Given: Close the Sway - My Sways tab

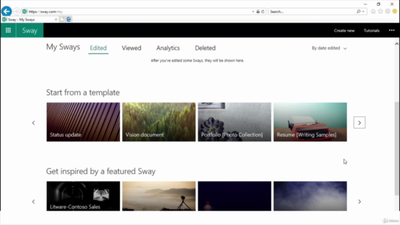Looking at the screenshot, I should pyautogui.click(x=56, y=19).
